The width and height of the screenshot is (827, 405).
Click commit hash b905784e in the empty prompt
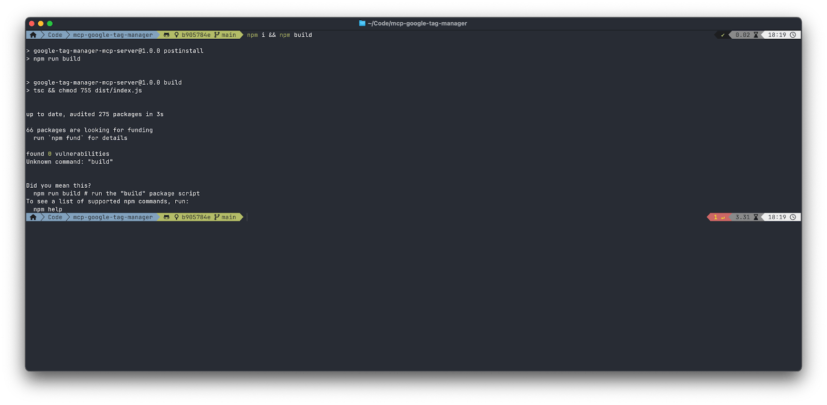(x=196, y=217)
